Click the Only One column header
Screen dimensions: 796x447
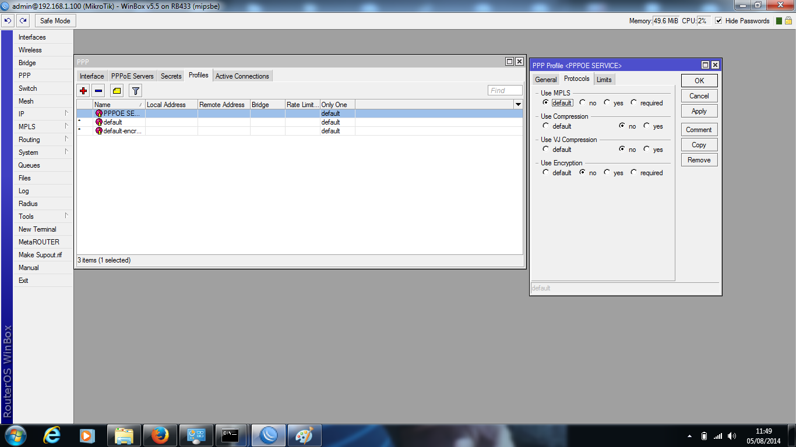click(x=337, y=105)
